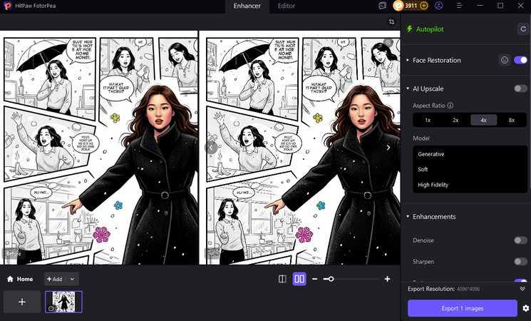Open the export settings gear icon
The height and width of the screenshot is (321, 531).
525,308
